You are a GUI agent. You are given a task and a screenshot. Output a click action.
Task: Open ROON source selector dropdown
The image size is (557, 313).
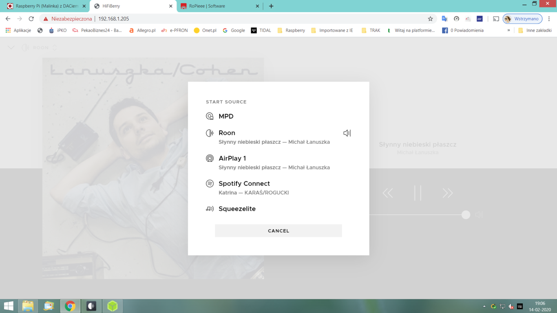tap(40, 48)
